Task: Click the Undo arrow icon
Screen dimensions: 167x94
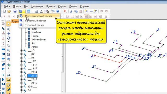Action: pos(102,11)
